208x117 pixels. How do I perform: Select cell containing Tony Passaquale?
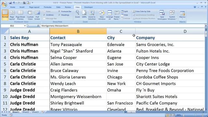(78, 45)
